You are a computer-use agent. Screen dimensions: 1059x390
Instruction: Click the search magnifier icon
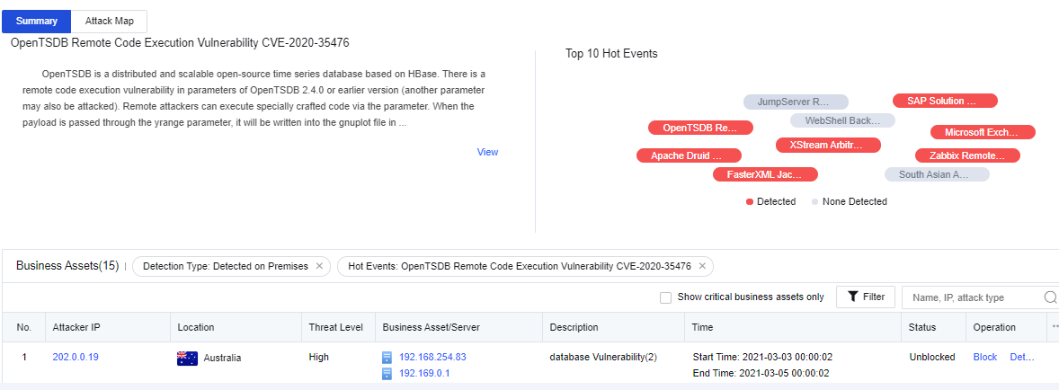point(1051,297)
